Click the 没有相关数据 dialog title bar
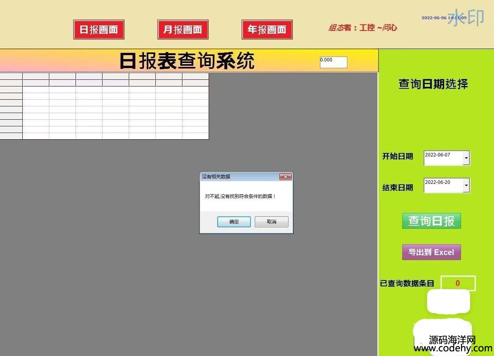The height and width of the screenshot is (356, 494). point(239,177)
